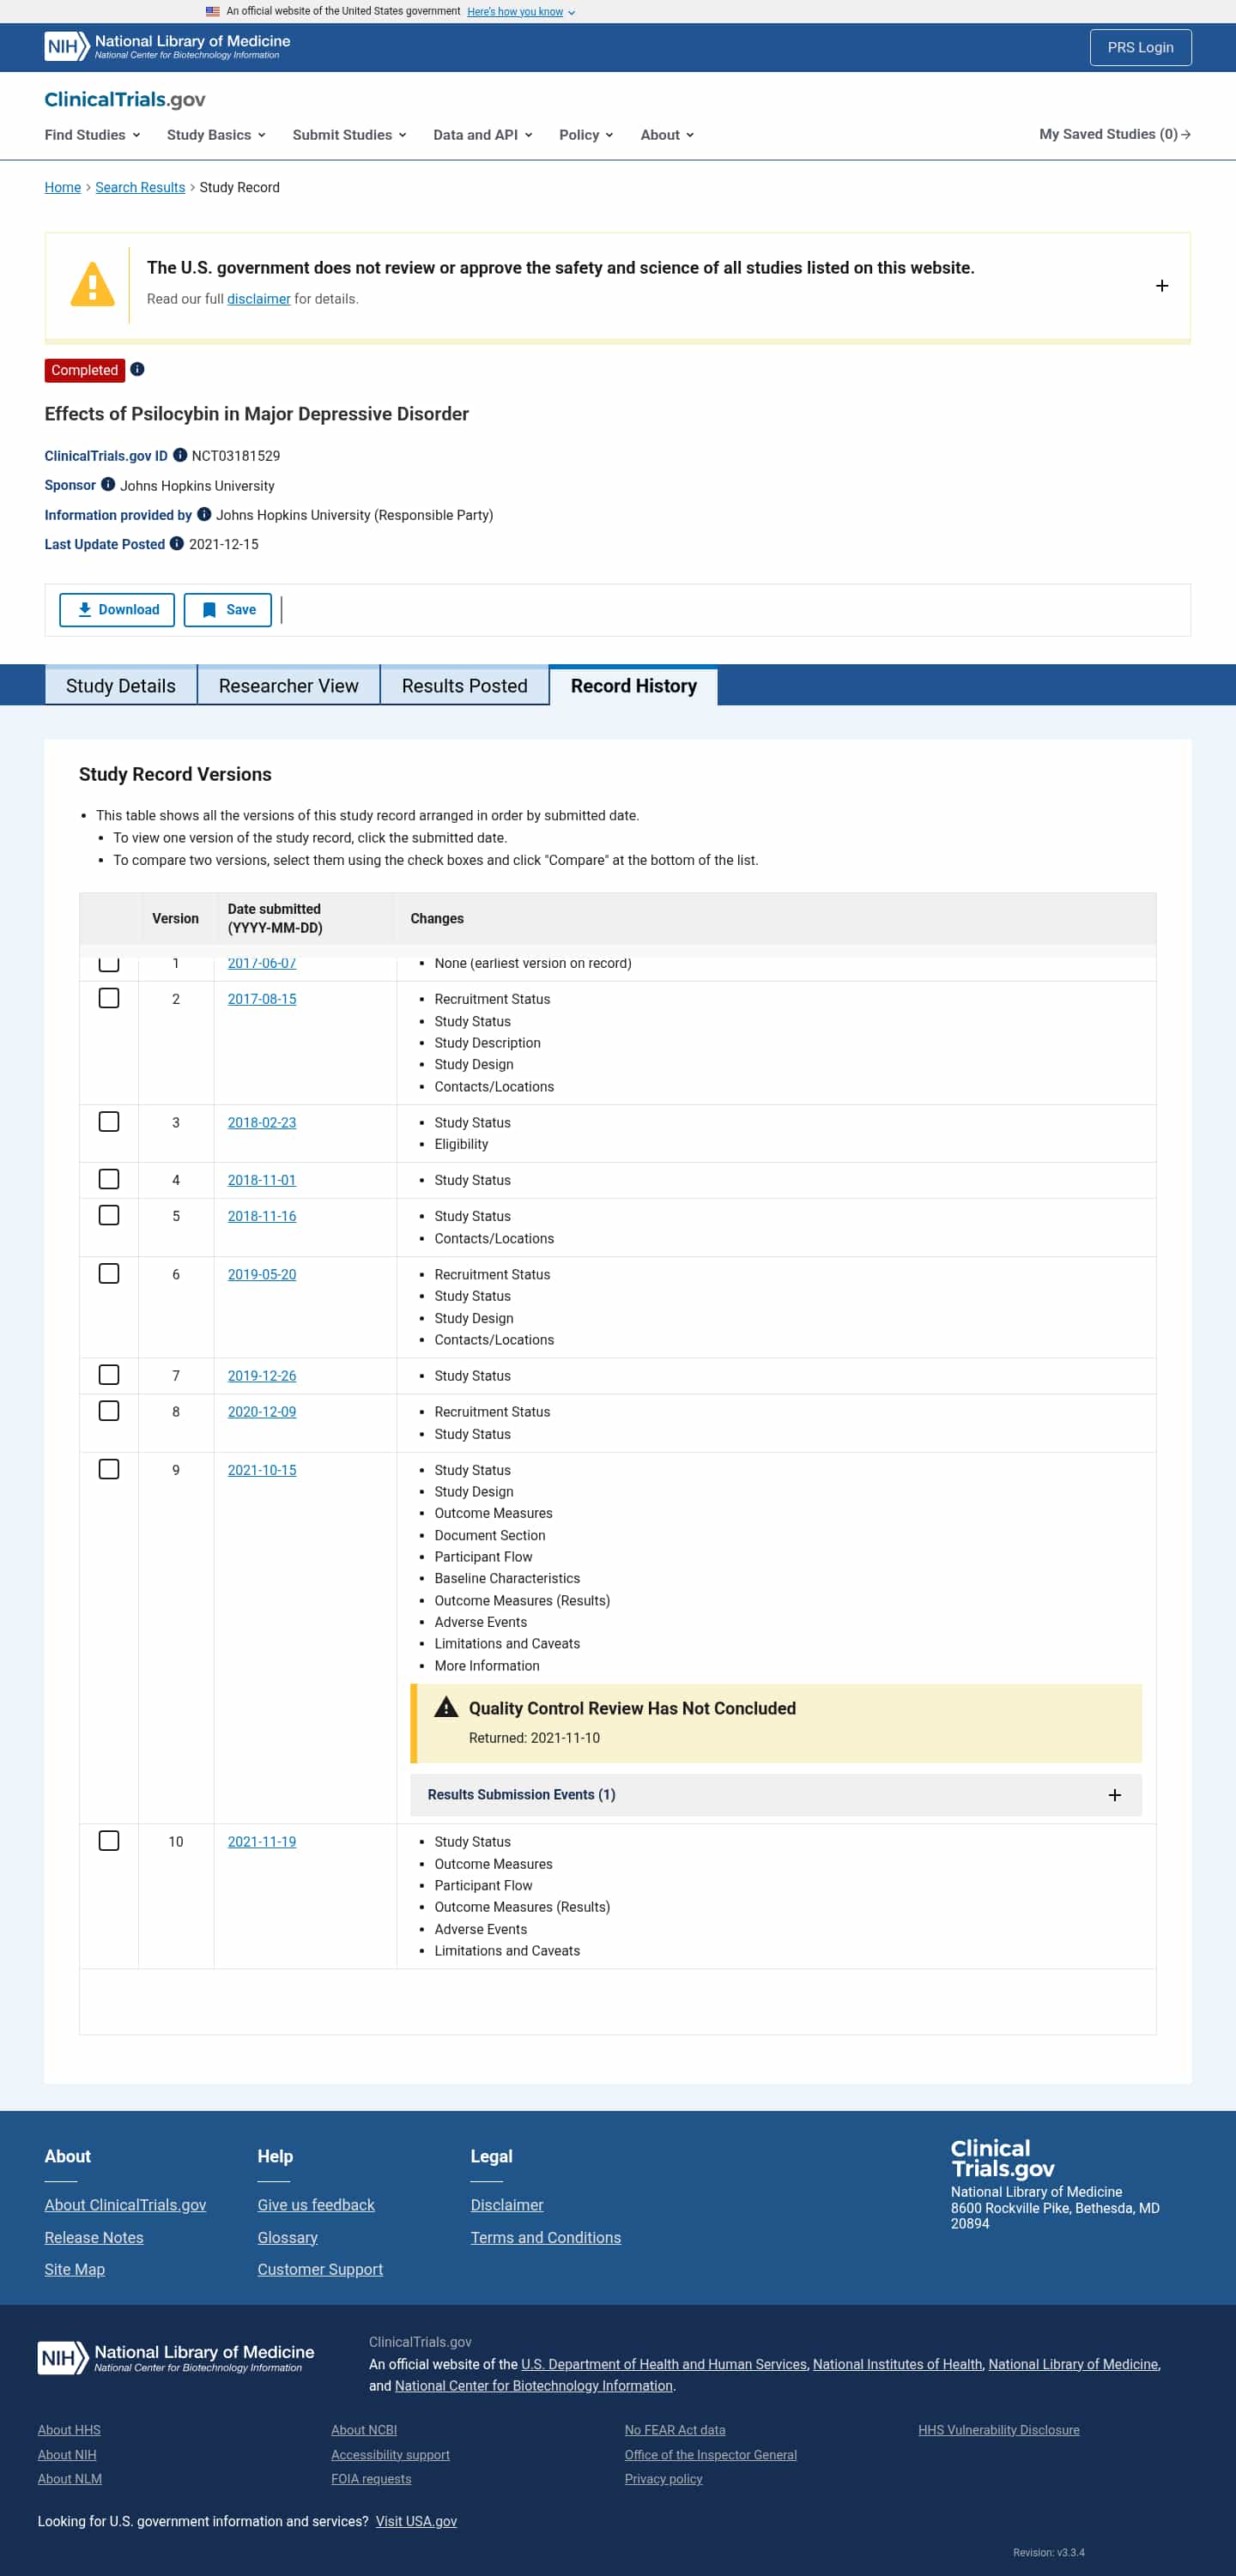This screenshot has height=2576, width=1236.
Task: Click the Visit USA.gov link
Action: click(416, 2521)
